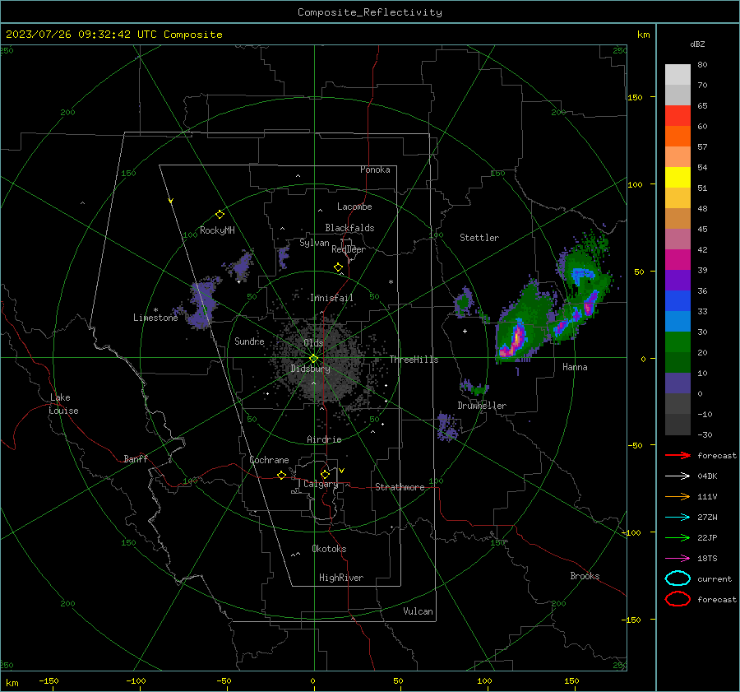Select the yellow swatch between 54 and 51 dBZ
This screenshot has height=692, width=740.
pyautogui.click(x=678, y=178)
